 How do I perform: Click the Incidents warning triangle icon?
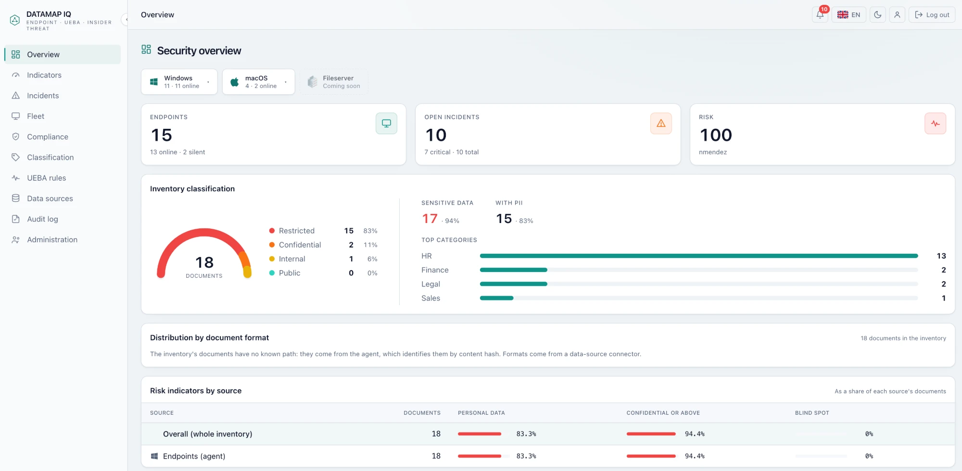[16, 96]
